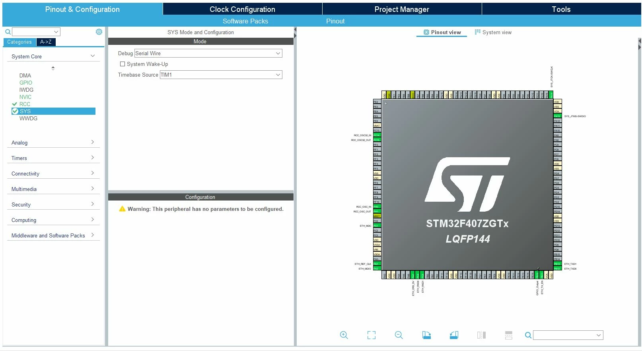Select WWDG in System Core
The image size is (642, 351).
(x=28, y=118)
